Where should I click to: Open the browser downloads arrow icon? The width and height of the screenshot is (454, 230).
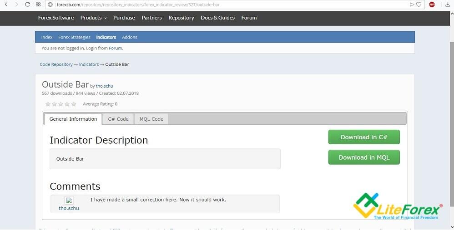click(x=448, y=5)
